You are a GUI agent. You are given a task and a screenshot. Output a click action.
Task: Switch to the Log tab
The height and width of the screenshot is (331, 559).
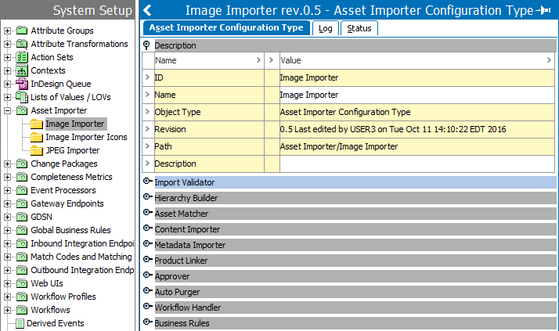pos(325,28)
